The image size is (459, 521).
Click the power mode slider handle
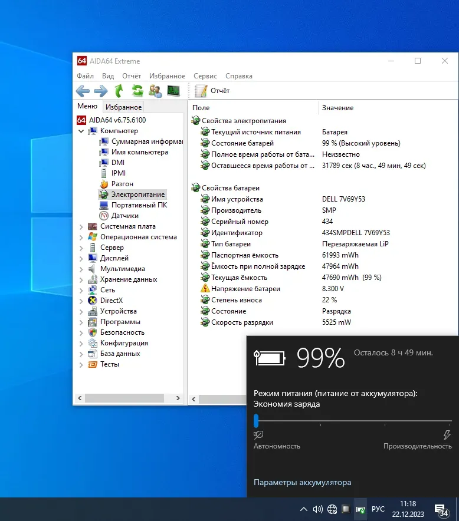pyautogui.click(x=256, y=421)
